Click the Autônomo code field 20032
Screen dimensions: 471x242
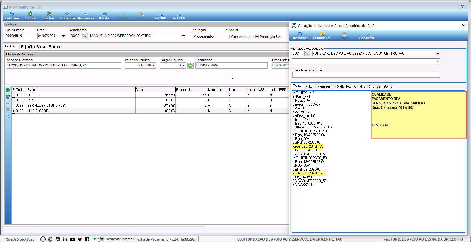tap(75, 36)
